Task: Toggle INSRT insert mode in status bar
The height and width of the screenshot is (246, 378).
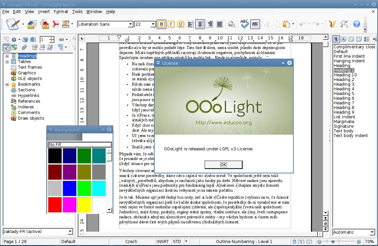Action: [x=162, y=241]
